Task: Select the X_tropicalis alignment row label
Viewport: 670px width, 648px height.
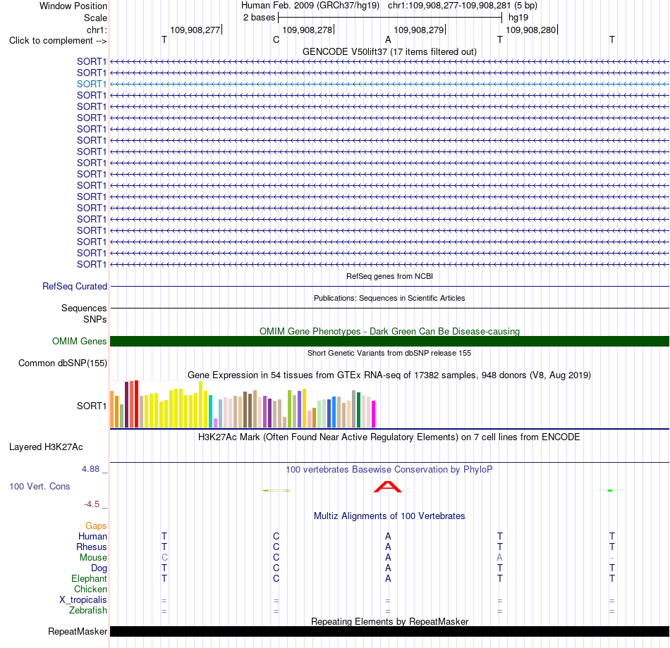Action: point(83,600)
